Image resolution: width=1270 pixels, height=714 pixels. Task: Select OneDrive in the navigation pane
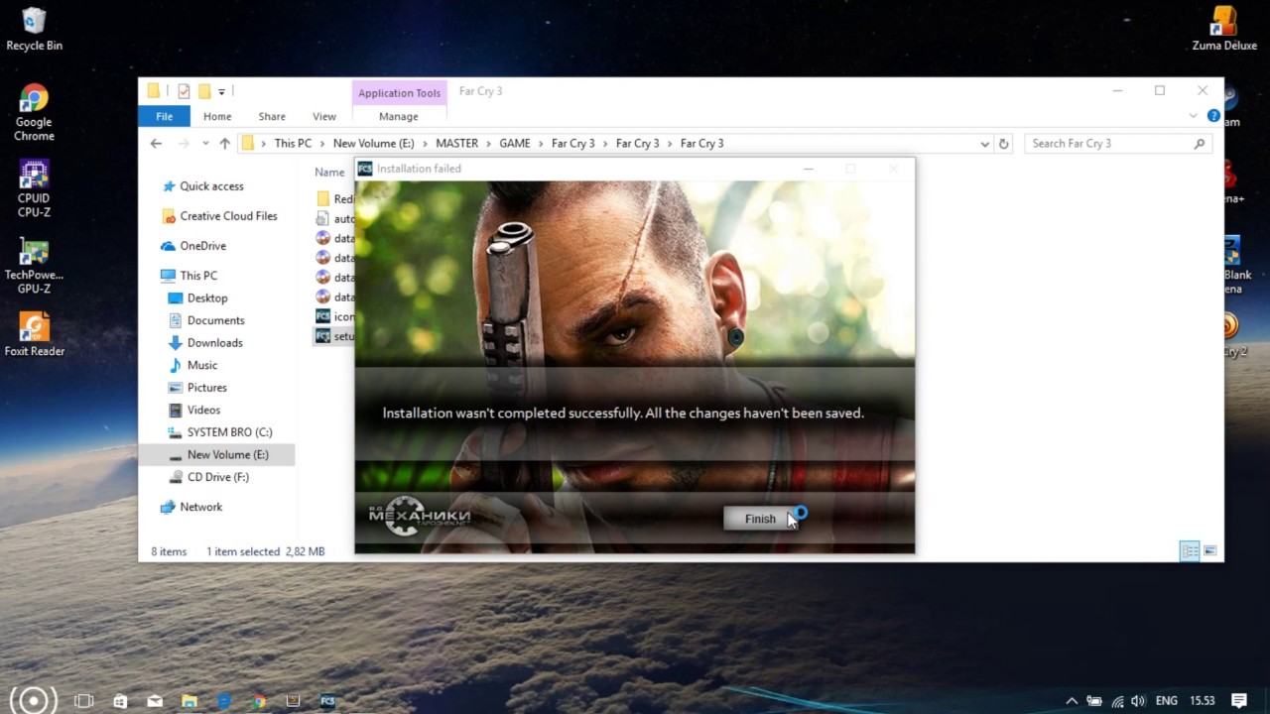pyautogui.click(x=202, y=246)
